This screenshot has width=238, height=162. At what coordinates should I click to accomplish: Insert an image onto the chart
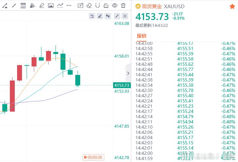51,6
